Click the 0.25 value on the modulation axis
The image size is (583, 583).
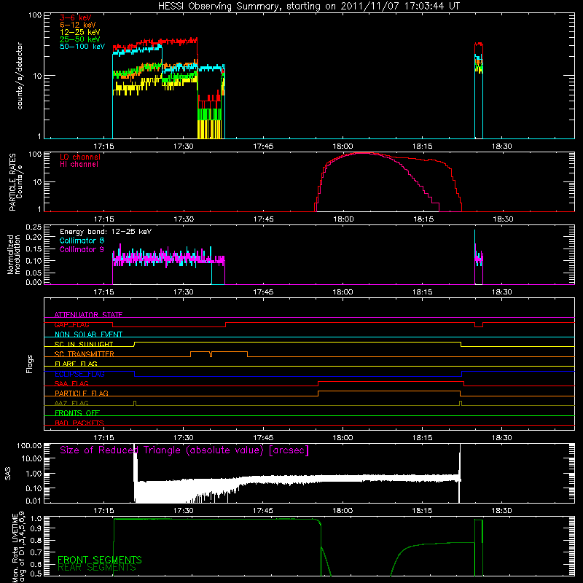pyautogui.click(x=34, y=227)
